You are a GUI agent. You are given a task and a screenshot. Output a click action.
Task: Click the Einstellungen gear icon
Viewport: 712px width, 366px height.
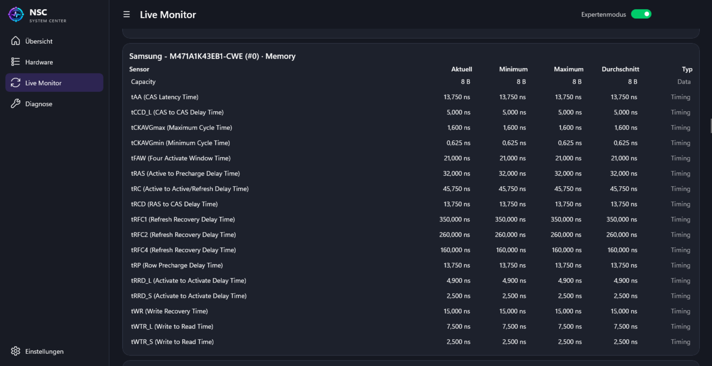pyautogui.click(x=16, y=351)
